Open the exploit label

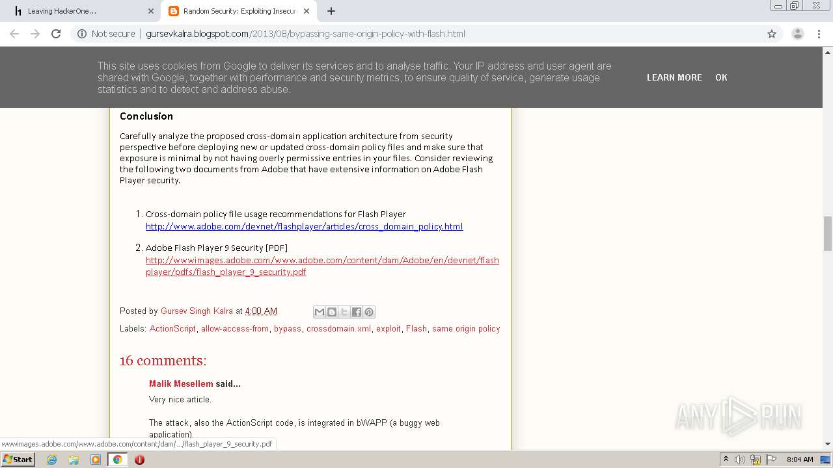pos(389,328)
